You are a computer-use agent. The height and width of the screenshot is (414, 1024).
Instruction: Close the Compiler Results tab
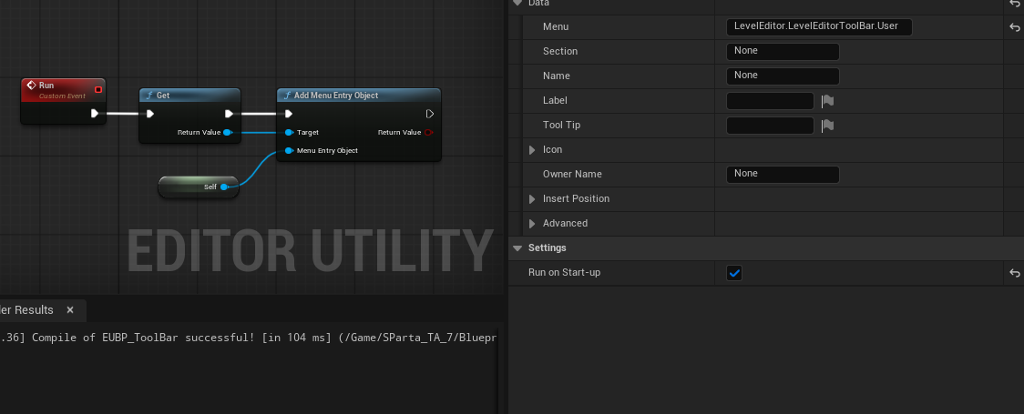point(70,310)
